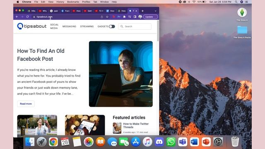
Task: Open Microsoft Teams from the Dock
Action: click(183, 142)
